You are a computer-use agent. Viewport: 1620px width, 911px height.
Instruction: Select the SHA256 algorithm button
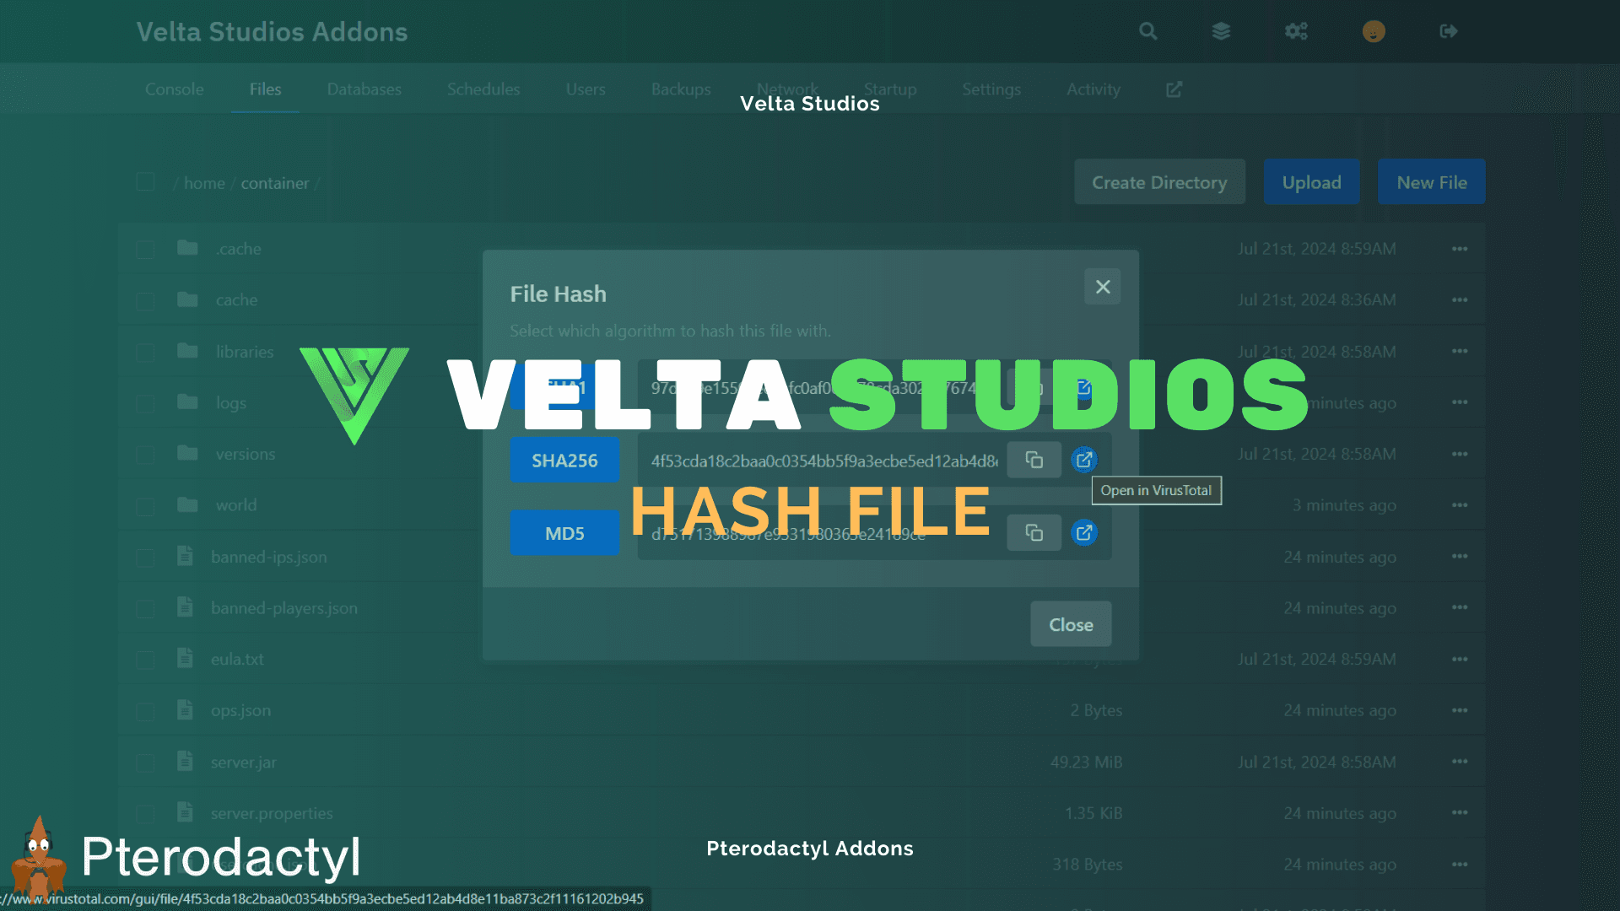point(563,460)
